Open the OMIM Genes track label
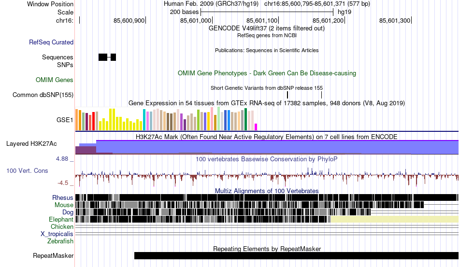This screenshot has width=459, height=267. click(54, 80)
